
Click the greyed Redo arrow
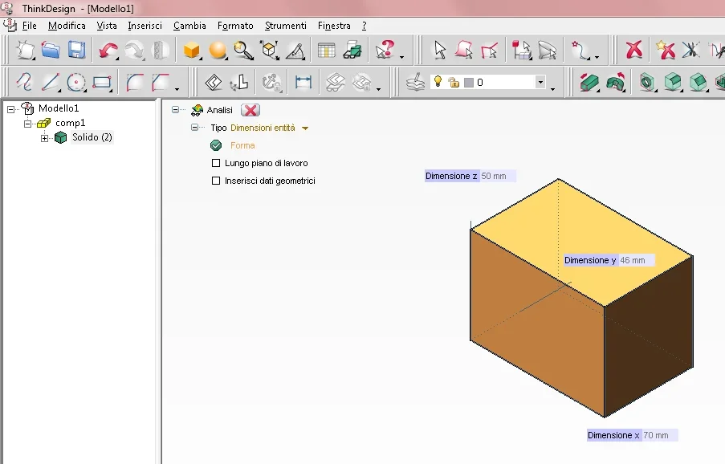tap(135, 51)
